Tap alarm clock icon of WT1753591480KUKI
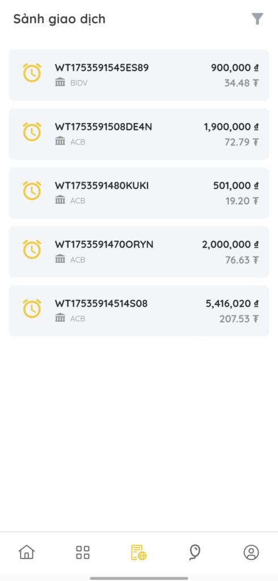This screenshot has height=581, width=278. tap(32, 191)
